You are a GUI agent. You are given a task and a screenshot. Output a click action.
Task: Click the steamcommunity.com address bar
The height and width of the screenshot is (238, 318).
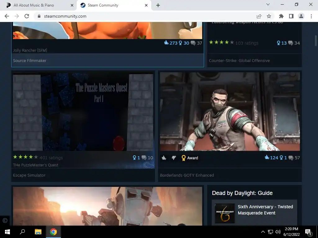pyautogui.click(x=65, y=16)
